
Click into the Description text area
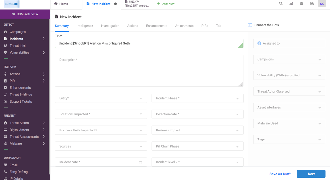click(x=149, y=71)
